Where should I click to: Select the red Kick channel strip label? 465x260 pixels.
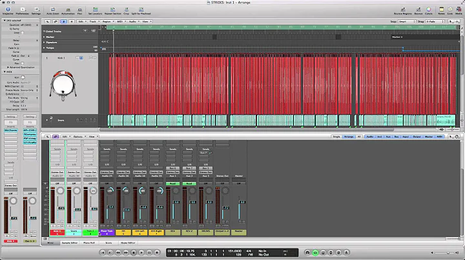(x=57, y=232)
